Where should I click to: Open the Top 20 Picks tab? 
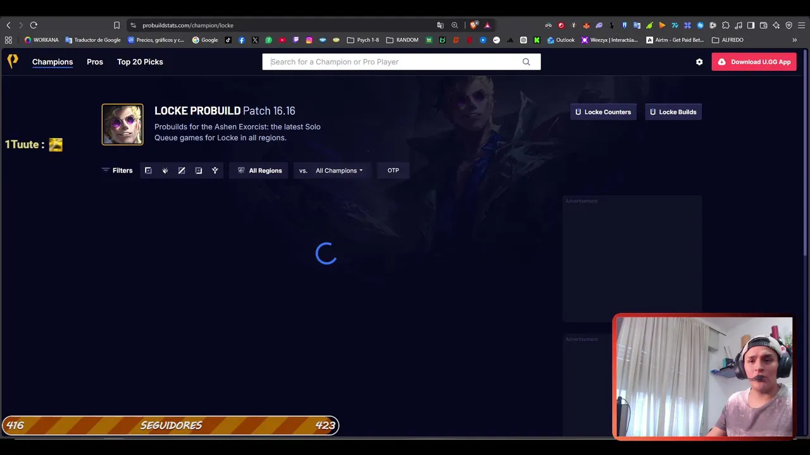tap(140, 62)
